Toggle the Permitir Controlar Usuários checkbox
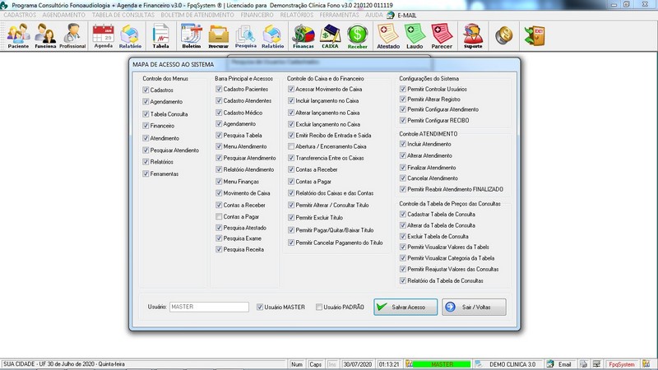The width and height of the screenshot is (658, 370). pos(403,89)
